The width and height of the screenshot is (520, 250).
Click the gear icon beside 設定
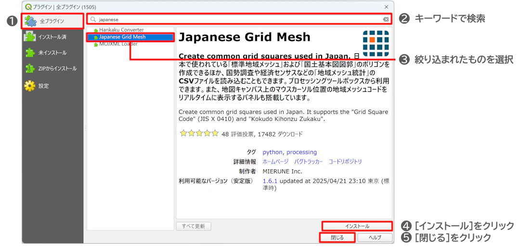[30, 86]
